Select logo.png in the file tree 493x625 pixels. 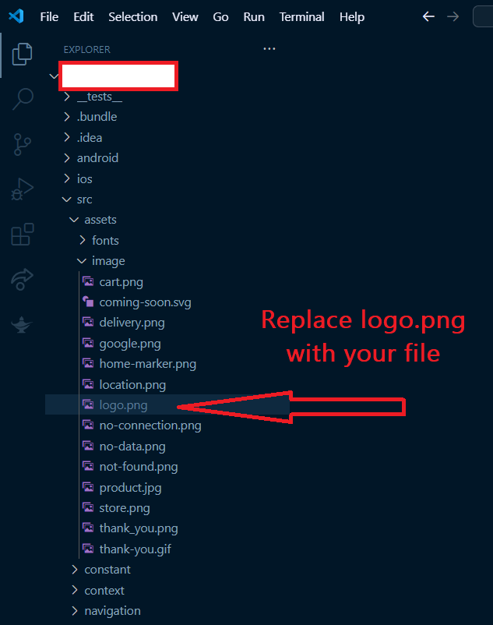pos(123,405)
